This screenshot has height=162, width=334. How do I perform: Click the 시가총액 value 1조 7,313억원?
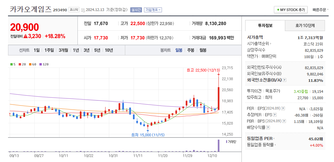(310, 38)
